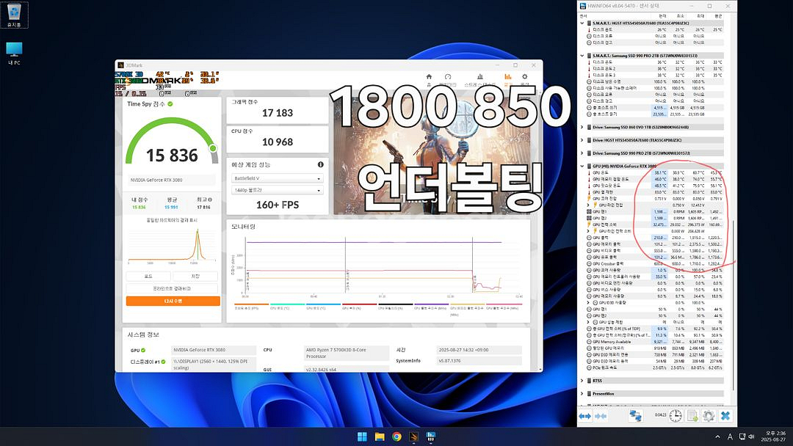This screenshot has height=446, width=793.
Task: Click the 3DMark icon in the taskbar
Action: coord(413,436)
